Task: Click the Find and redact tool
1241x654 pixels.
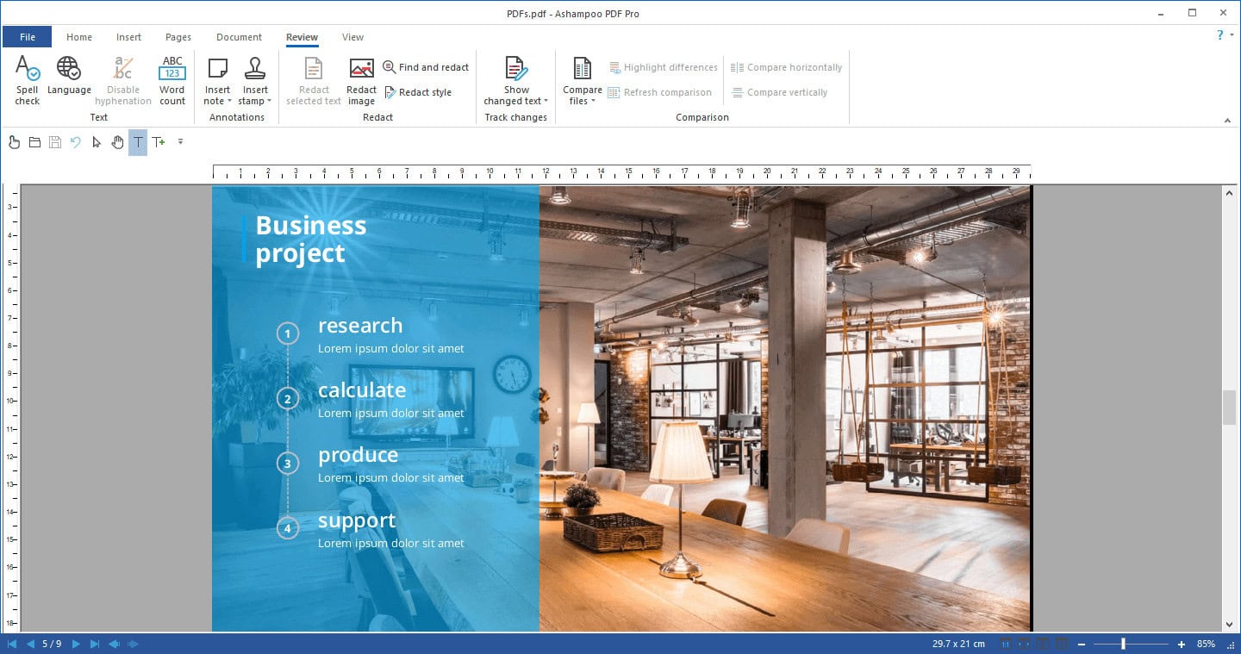Action: click(x=426, y=66)
